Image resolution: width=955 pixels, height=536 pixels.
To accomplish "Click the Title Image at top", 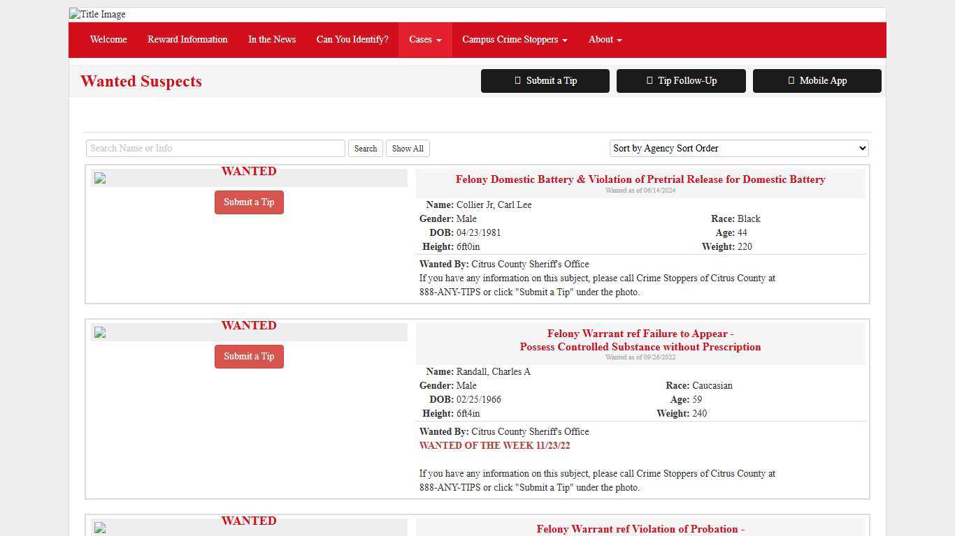I will click(98, 15).
